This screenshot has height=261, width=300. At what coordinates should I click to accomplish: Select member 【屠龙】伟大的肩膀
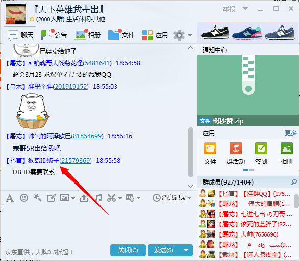click(x=246, y=204)
